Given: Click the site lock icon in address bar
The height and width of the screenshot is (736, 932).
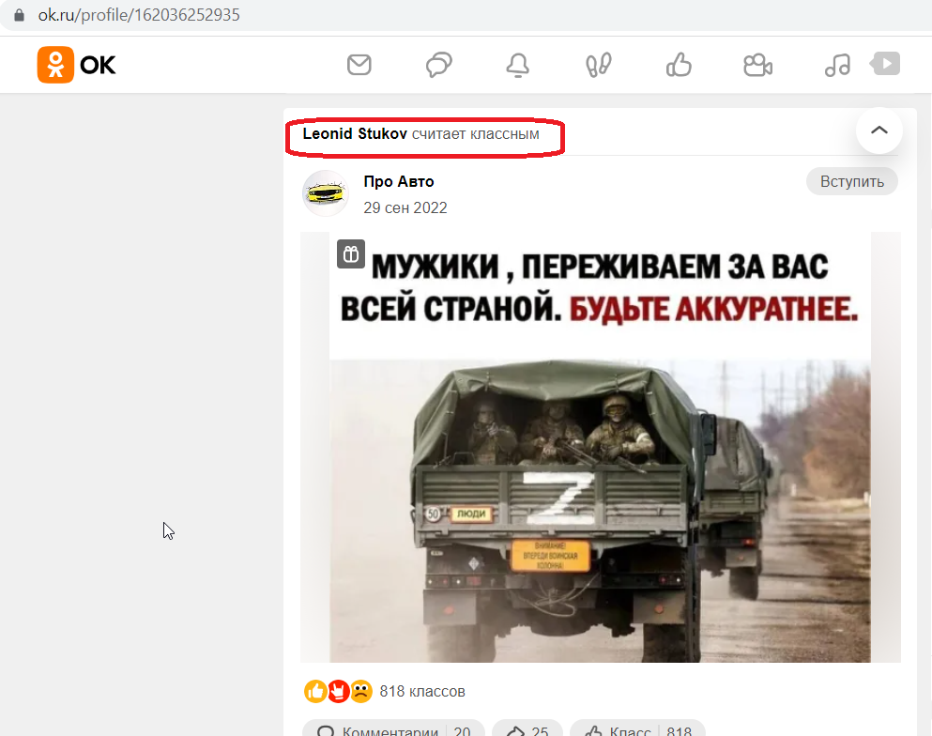Looking at the screenshot, I should (19, 15).
